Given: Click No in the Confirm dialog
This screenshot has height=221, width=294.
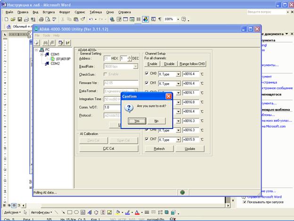Looking at the screenshot, I should click(x=156, y=121).
